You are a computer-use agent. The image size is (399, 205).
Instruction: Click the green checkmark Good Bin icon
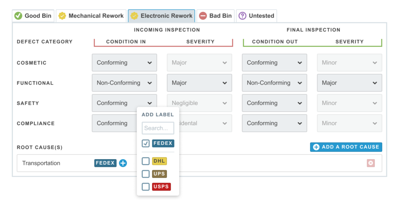coord(18,16)
